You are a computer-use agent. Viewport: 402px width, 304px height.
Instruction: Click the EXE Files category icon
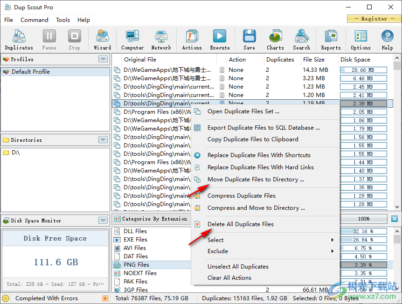coord(117,240)
